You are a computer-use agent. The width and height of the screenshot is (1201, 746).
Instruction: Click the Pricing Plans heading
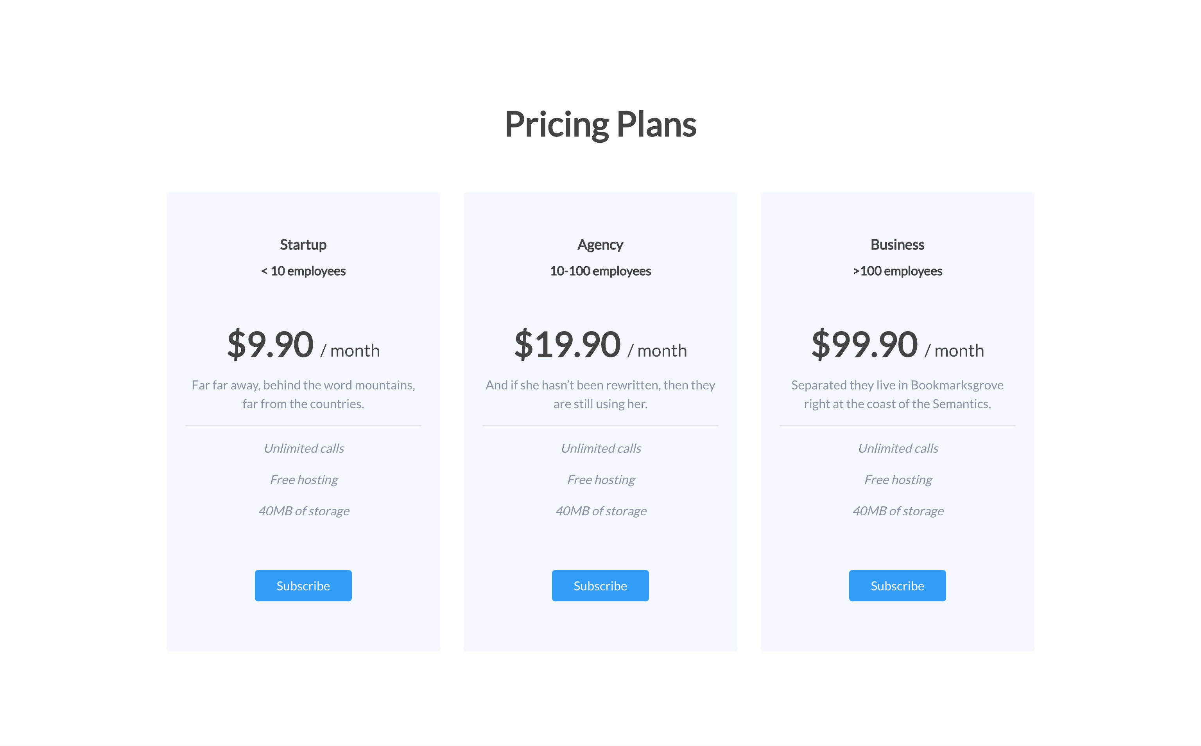600,124
